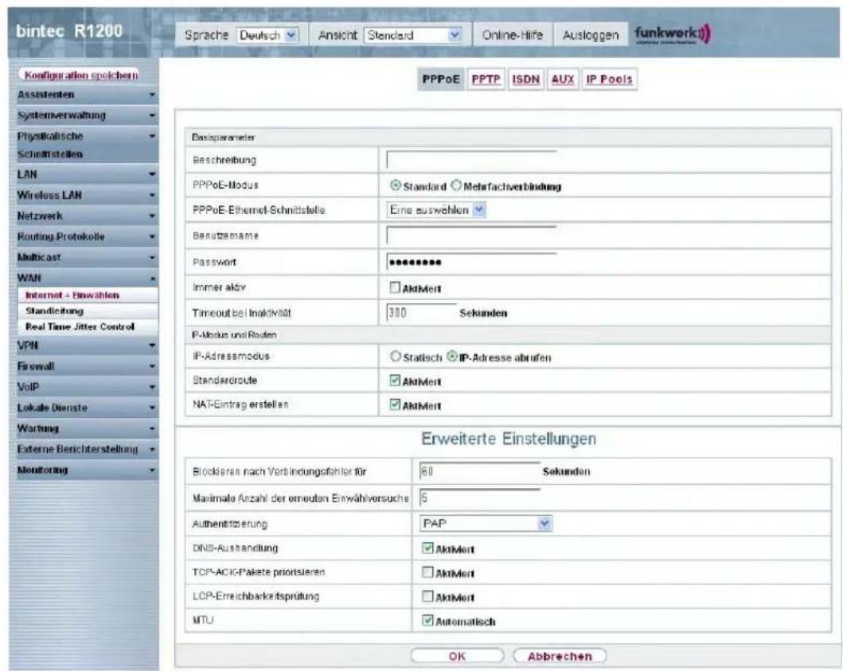
Task: Open Internet + Einwählen submenu item
Action: click(88, 295)
